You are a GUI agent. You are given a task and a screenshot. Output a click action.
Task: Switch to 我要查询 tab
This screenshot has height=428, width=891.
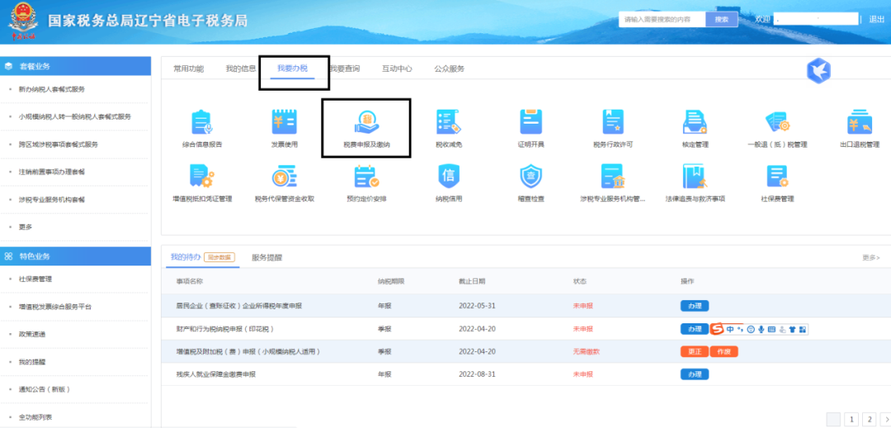(x=344, y=68)
